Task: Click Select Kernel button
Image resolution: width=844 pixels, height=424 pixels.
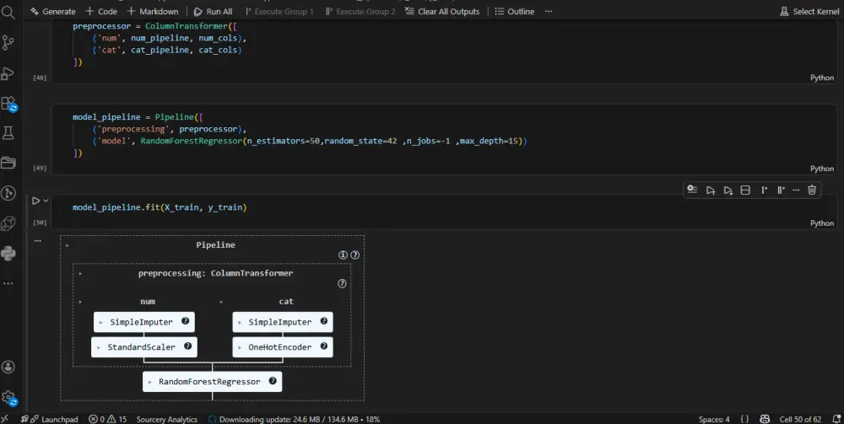Action: [809, 11]
